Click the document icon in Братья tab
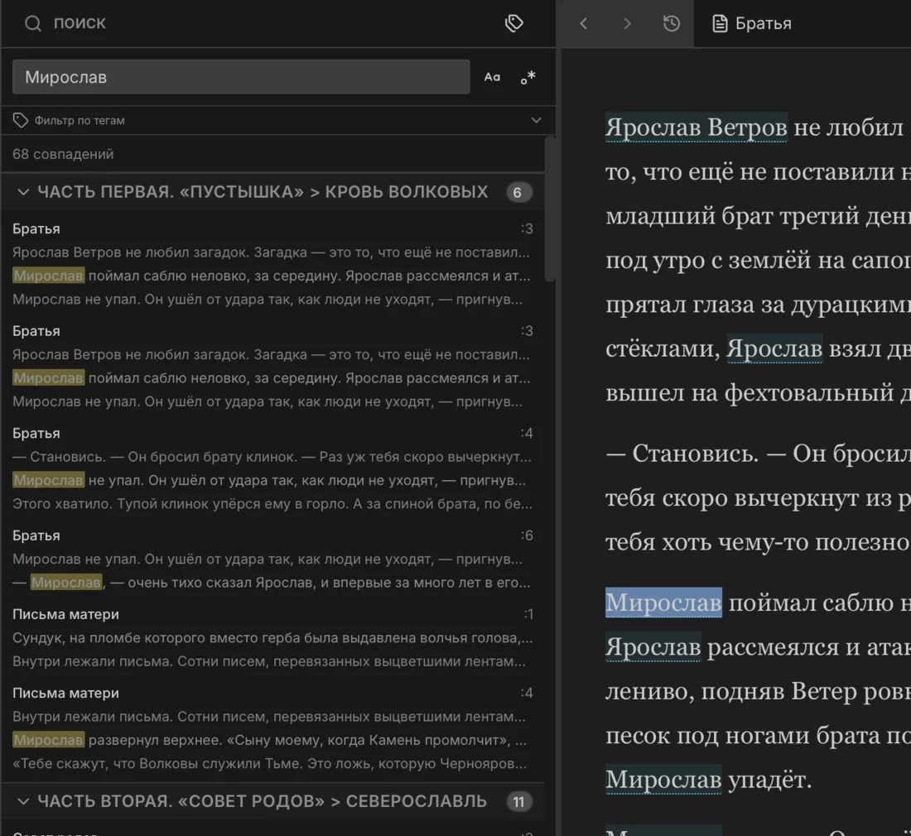The height and width of the screenshot is (836, 911). tap(720, 23)
